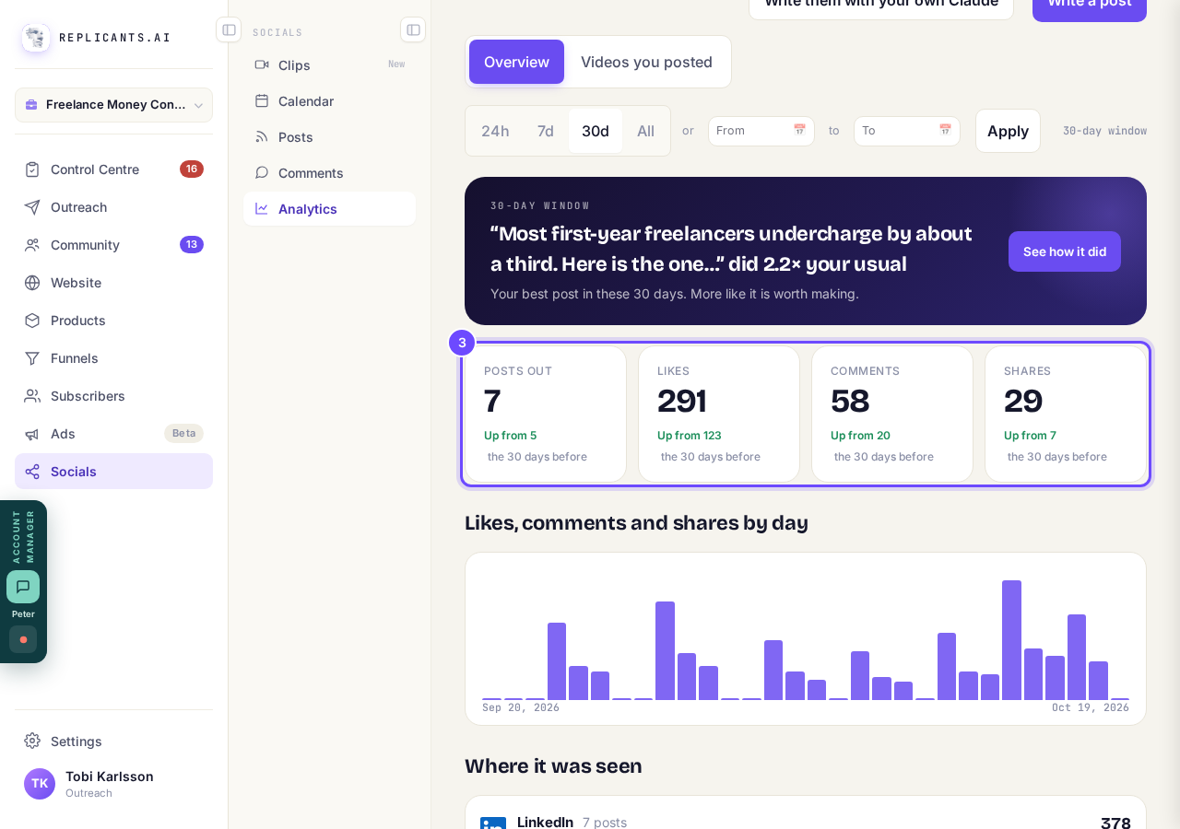Click the Products box icon
Viewport: 1180px width, 829px height.
click(32, 321)
